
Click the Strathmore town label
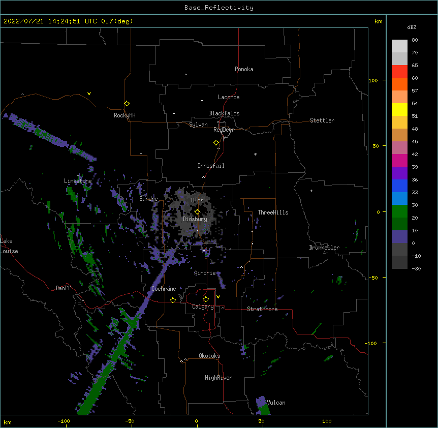pos(262,309)
